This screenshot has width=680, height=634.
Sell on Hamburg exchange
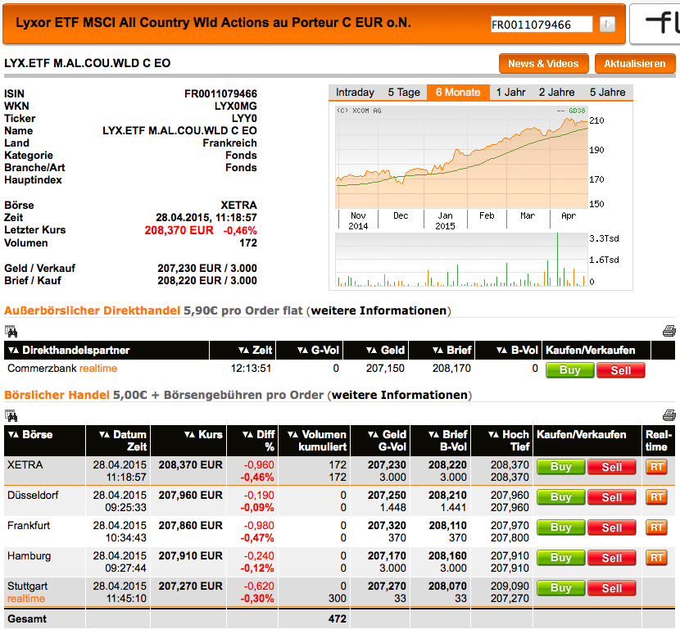pyautogui.click(x=611, y=557)
